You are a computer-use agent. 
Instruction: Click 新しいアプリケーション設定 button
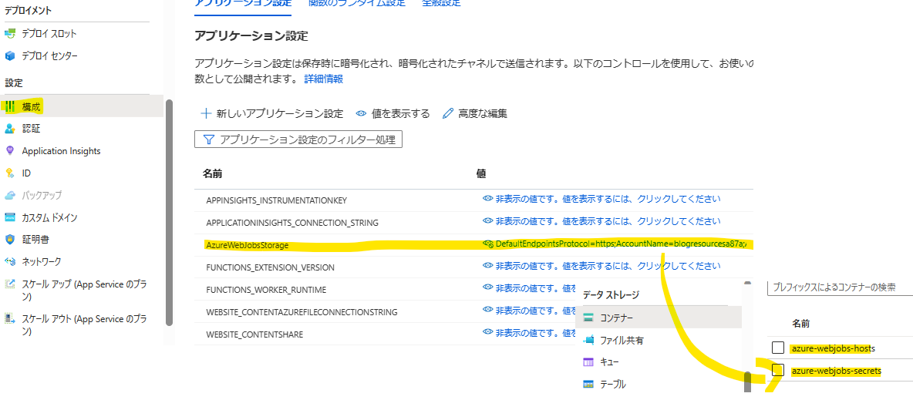pyautogui.click(x=271, y=113)
